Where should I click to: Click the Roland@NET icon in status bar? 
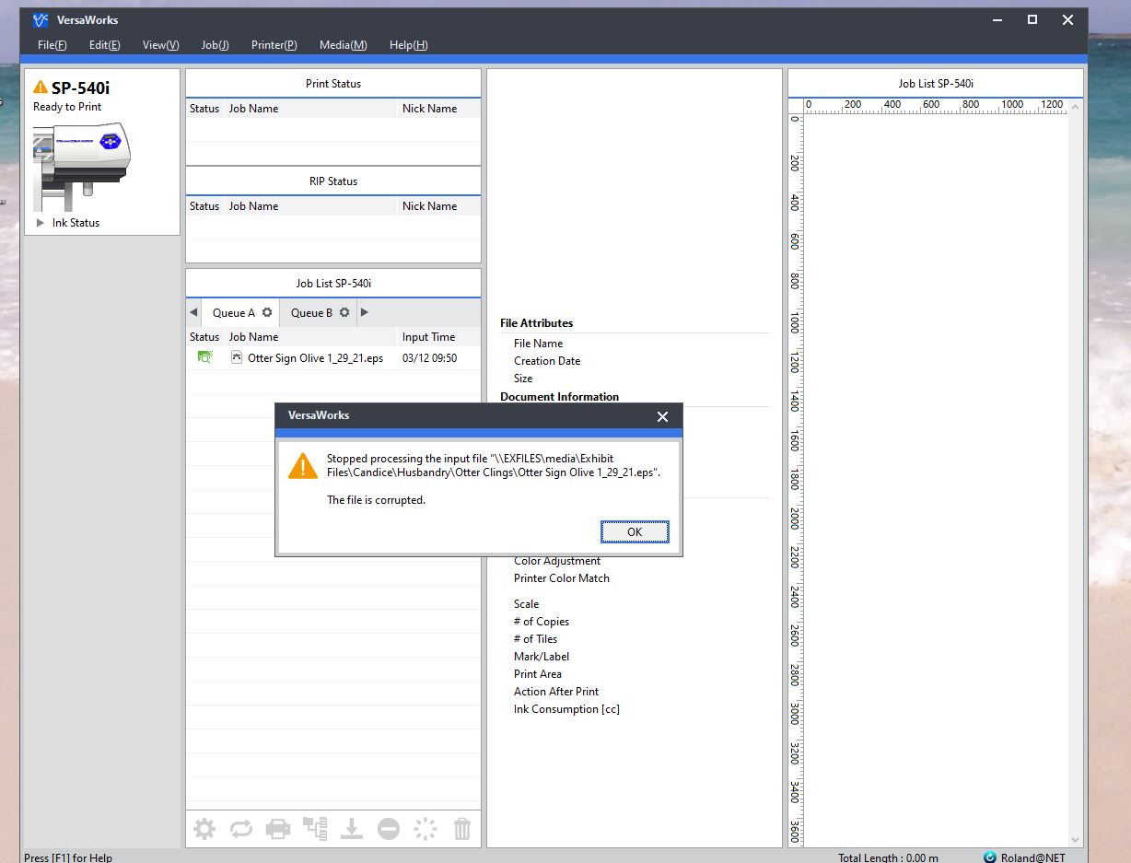click(x=990, y=857)
